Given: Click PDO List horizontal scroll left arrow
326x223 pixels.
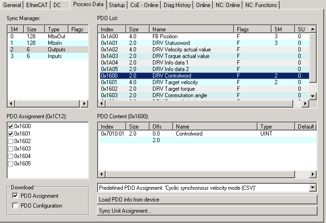Looking at the screenshot, I should pyautogui.click(x=101, y=103).
